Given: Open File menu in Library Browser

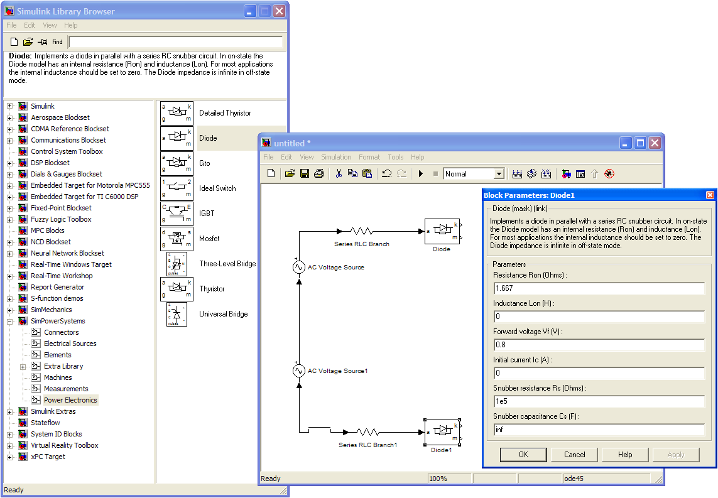Looking at the screenshot, I should pyautogui.click(x=11, y=25).
